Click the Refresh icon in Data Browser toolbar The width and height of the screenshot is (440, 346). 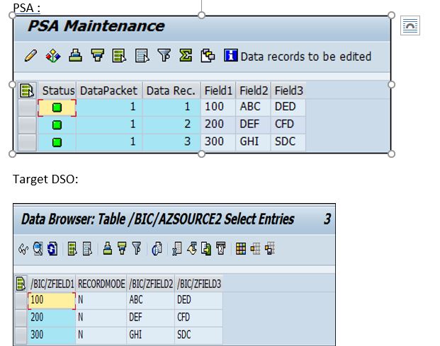click(52, 249)
